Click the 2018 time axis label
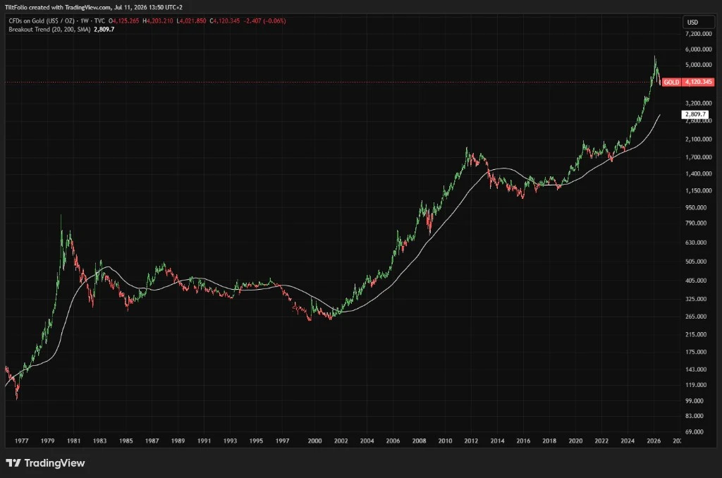This screenshot has height=478, width=722. [x=549, y=441]
